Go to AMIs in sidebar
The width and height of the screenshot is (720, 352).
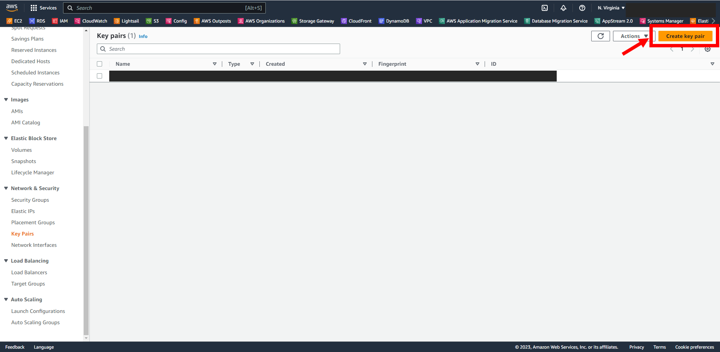17,111
